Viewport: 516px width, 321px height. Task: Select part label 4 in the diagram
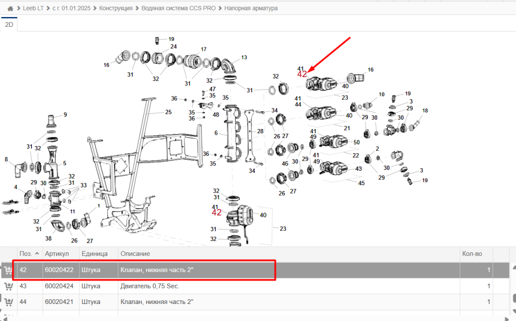[x=15, y=187]
